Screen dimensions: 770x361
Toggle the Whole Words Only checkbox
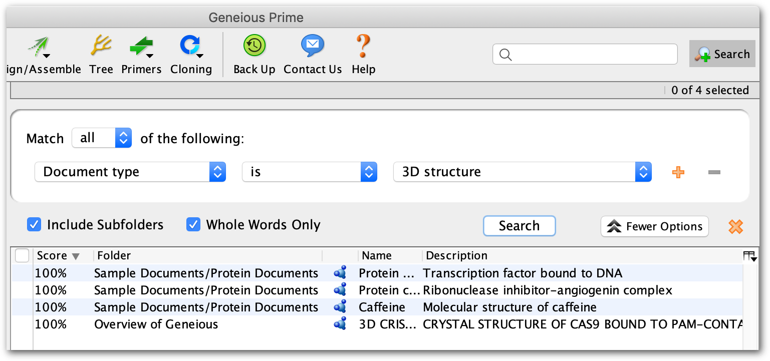point(193,225)
